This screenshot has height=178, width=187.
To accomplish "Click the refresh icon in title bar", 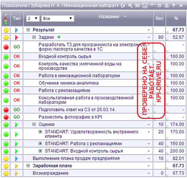I will [123, 6].
